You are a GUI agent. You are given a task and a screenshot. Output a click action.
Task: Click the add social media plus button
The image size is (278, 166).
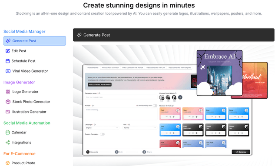(180, 97)
